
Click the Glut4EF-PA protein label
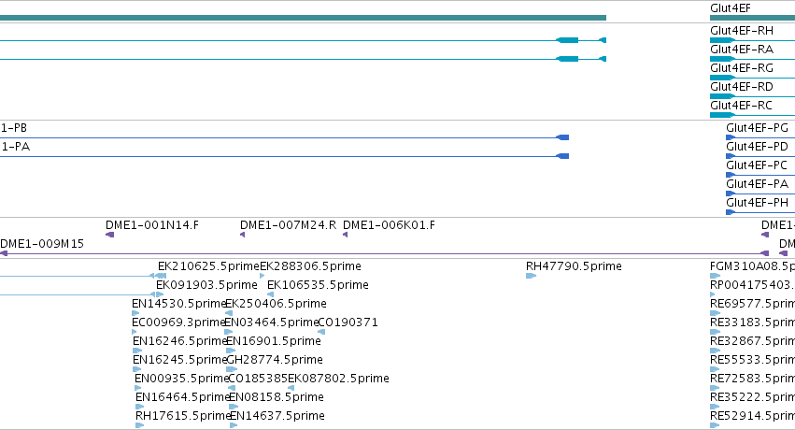point(757,184)
